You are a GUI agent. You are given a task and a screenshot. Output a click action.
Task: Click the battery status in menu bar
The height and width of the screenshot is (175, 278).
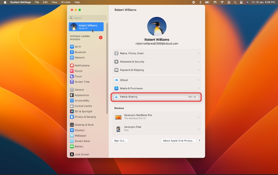(207, 2)
